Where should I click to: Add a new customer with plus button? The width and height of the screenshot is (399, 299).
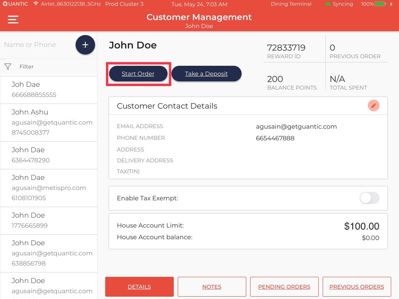[85, 45]
